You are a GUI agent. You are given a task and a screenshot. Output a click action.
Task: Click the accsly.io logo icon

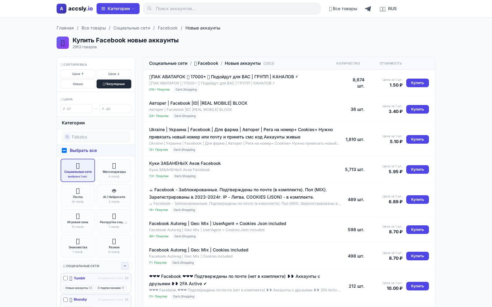tap(61, 9)
